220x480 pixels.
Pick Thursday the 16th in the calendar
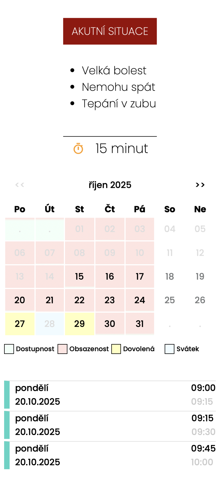pos(110,276)
